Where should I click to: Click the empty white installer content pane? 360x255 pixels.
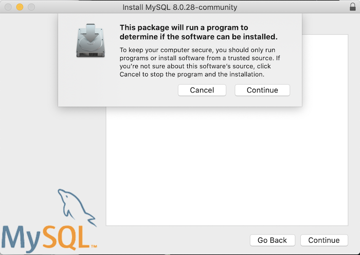click(x=227, y=167)
